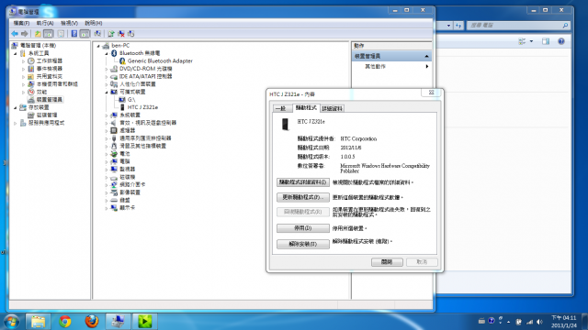Toggle the show/hide action pane toolbar icon
This screenshot has width=588, height=330.
pyautogui.click(x=85, y=34)
